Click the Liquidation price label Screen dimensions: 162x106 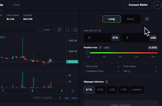(x=95, y=71)
